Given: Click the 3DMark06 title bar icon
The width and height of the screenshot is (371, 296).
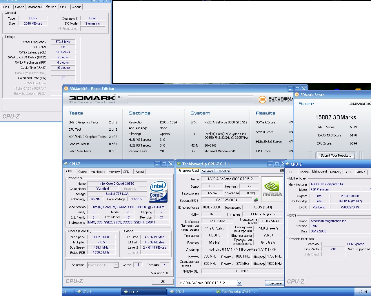Looking at the screenshot, I should point(66,89).
